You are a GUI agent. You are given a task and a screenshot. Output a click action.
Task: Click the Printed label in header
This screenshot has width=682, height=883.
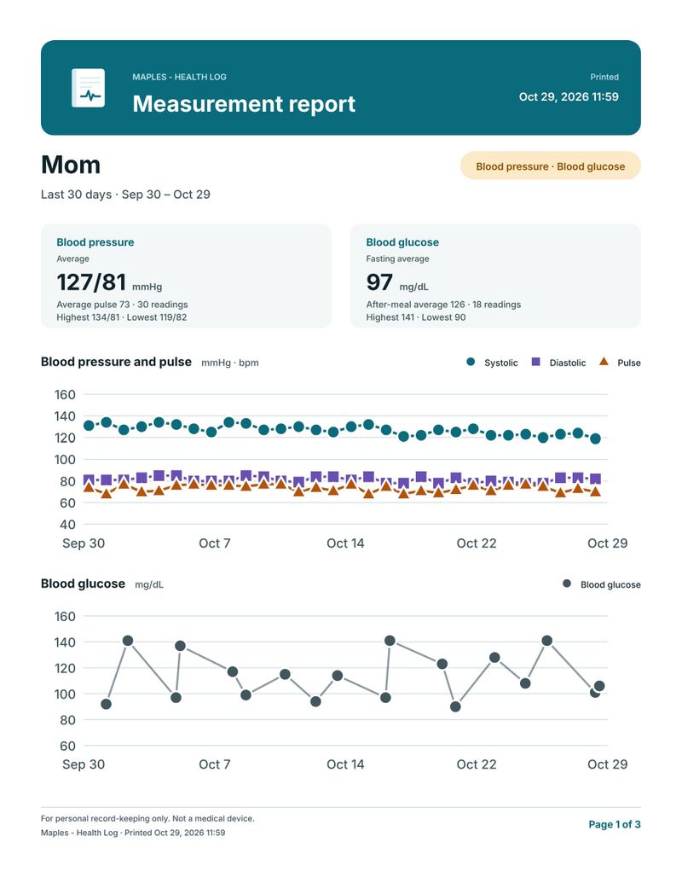[604, 77]
